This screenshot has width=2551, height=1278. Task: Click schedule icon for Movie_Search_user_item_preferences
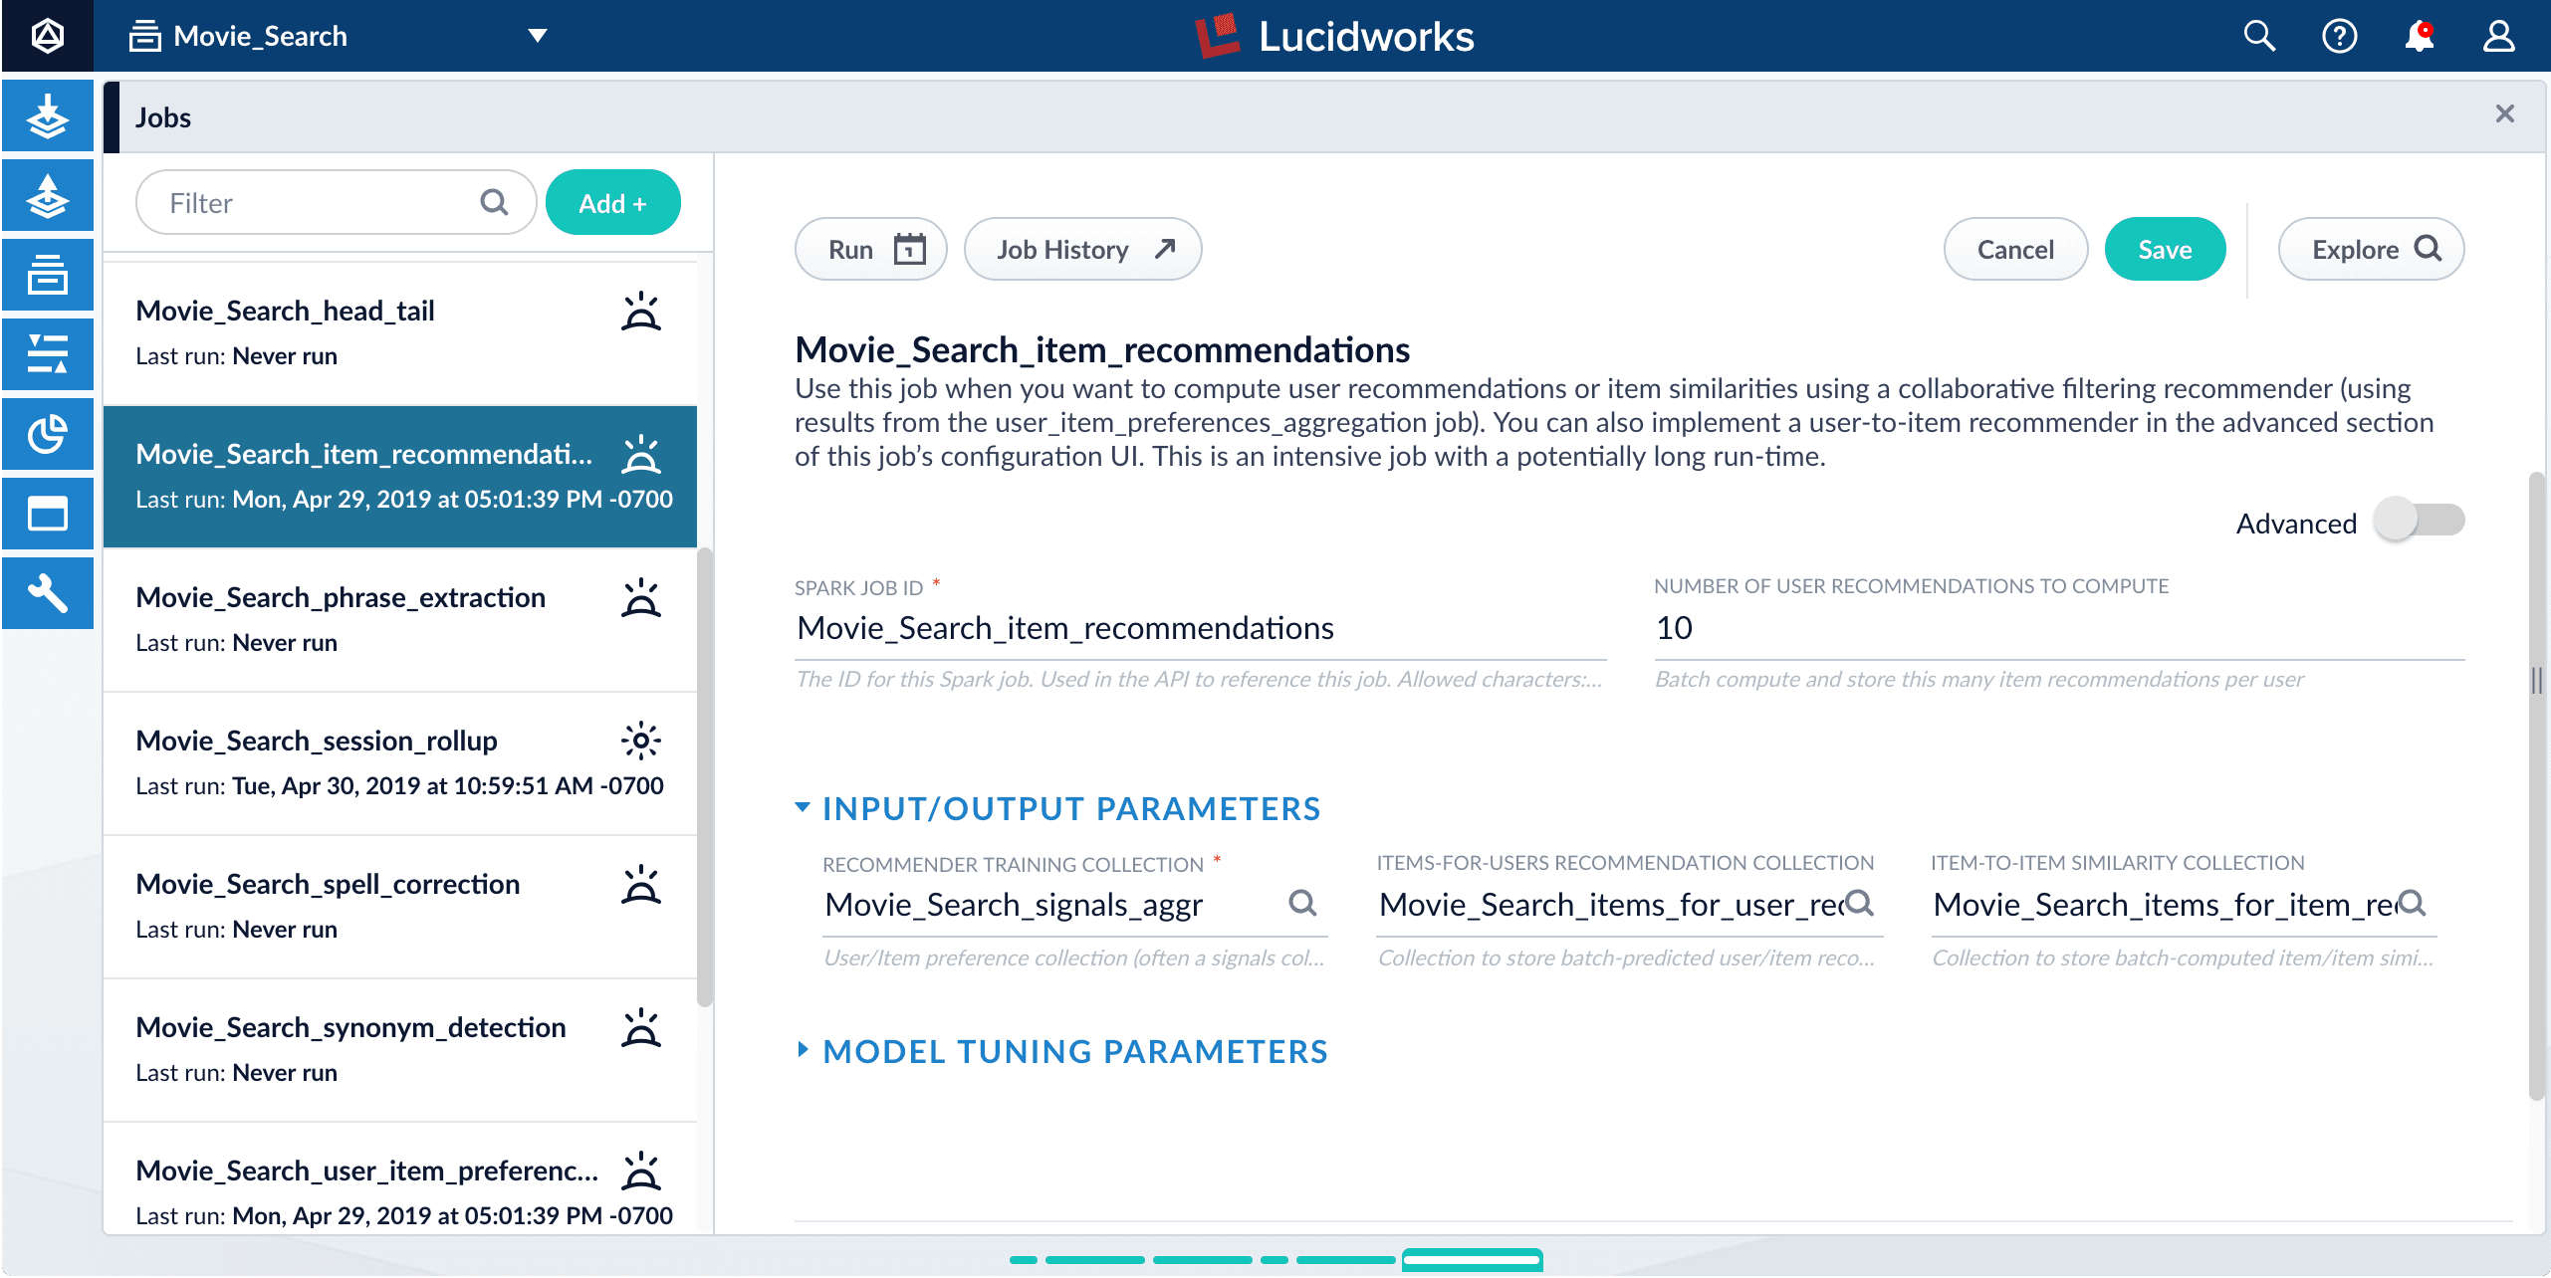tap(641, 1171)
